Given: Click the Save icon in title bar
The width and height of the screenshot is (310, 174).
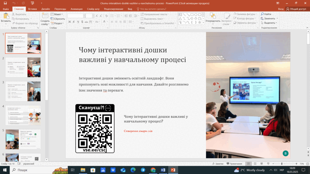Looking at the screenshot, I should (5, 3).
